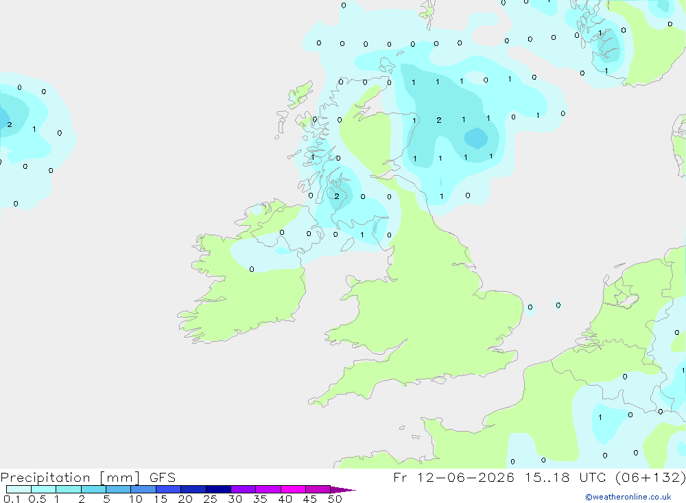Click the legend label "50"

coord(335,499)
